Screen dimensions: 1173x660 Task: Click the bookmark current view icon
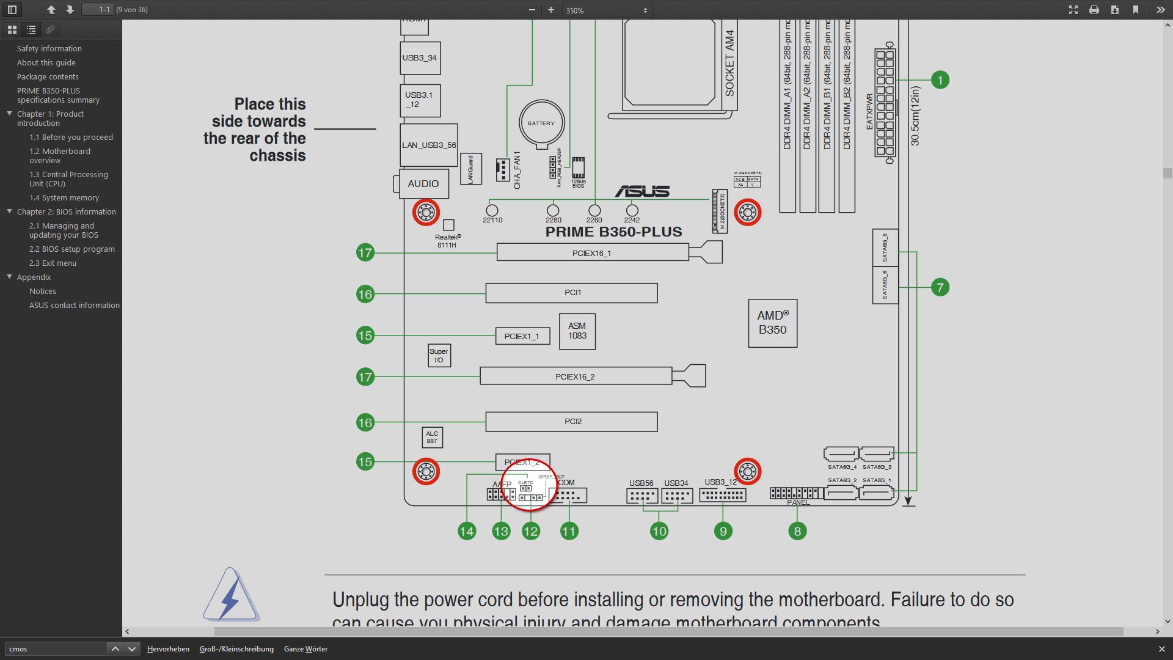click(x=1136, y=10)
